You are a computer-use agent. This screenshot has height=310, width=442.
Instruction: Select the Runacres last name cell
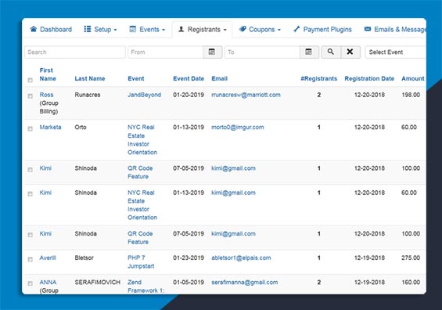click(88, 95)
